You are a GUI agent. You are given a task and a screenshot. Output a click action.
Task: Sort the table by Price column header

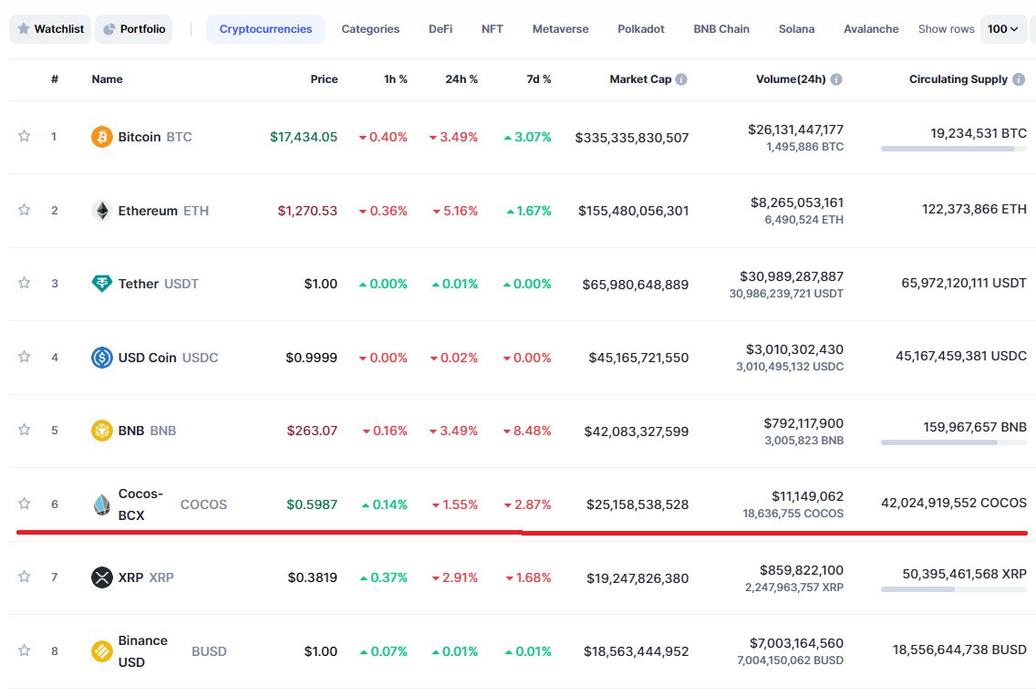[324, 79]
